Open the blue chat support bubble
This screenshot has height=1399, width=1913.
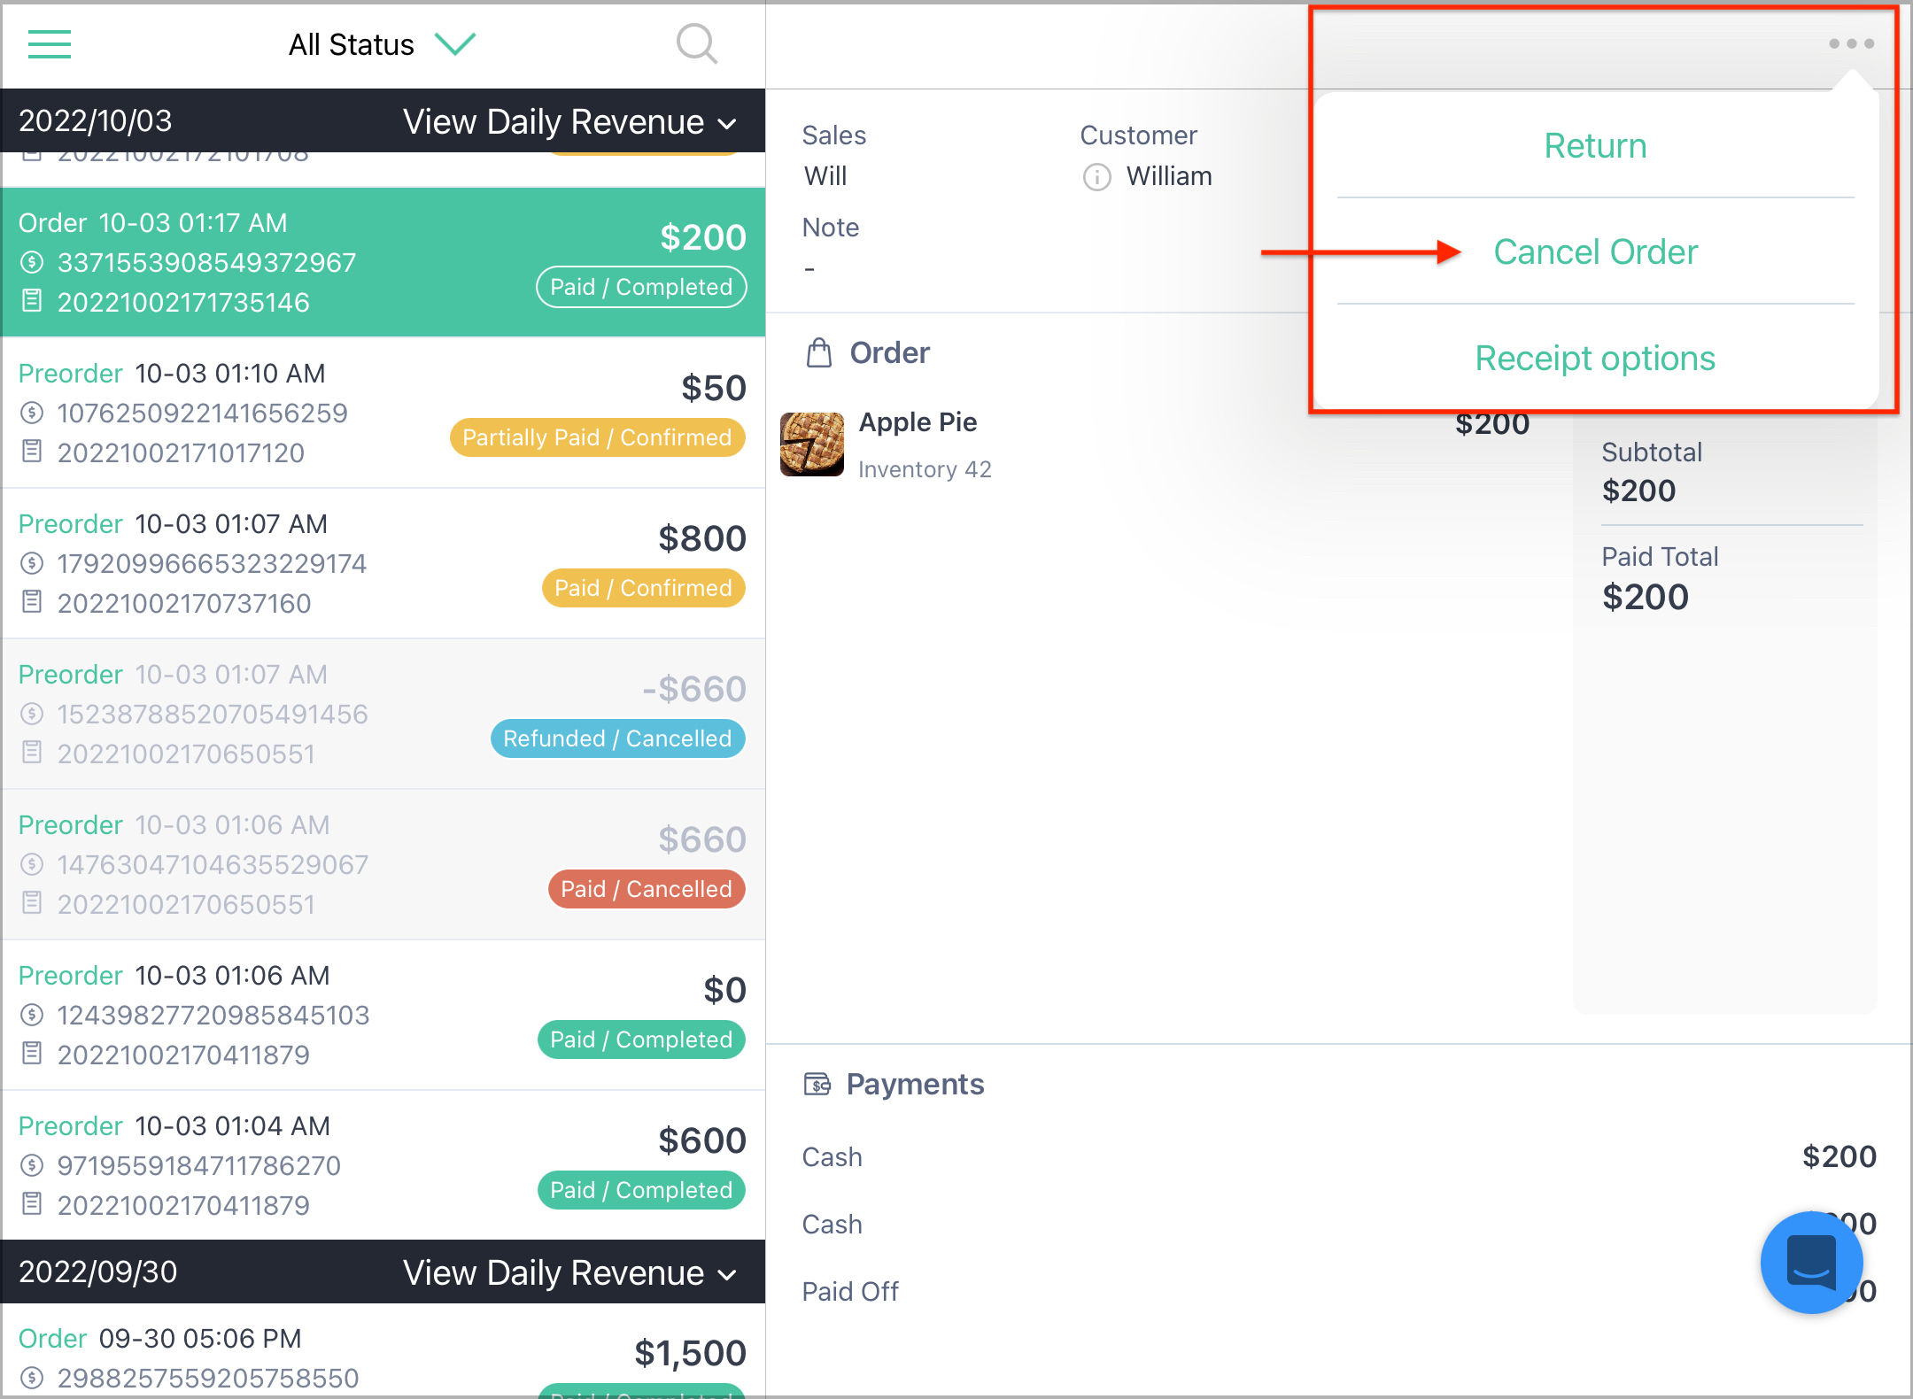pyautogui.click(x=1811, y=1262)
